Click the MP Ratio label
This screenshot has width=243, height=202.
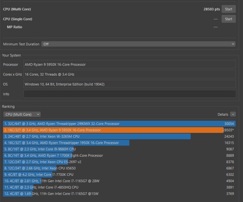tap(15, 27)
